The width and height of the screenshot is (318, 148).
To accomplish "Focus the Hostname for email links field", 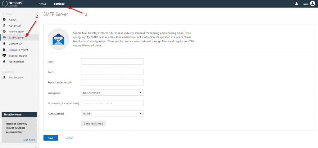I will [112, 103].
